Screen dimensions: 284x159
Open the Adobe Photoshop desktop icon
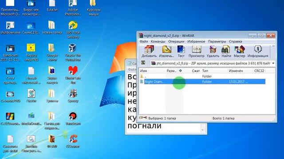click(x=73, y=7)
